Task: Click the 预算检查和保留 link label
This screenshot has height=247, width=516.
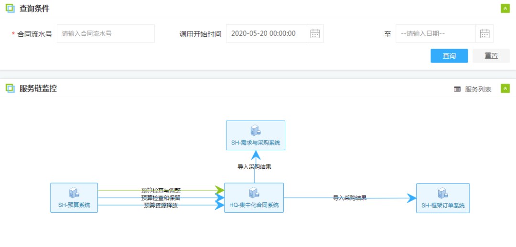Action: pyautogui.click(x=161, y=198)
